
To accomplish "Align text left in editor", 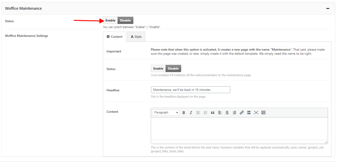I will [220, 113].
